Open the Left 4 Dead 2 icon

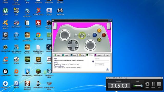tap(38, 60)
